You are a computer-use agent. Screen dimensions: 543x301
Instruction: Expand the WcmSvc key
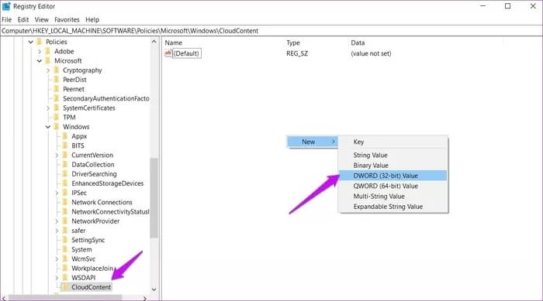[x=57, y=259]
